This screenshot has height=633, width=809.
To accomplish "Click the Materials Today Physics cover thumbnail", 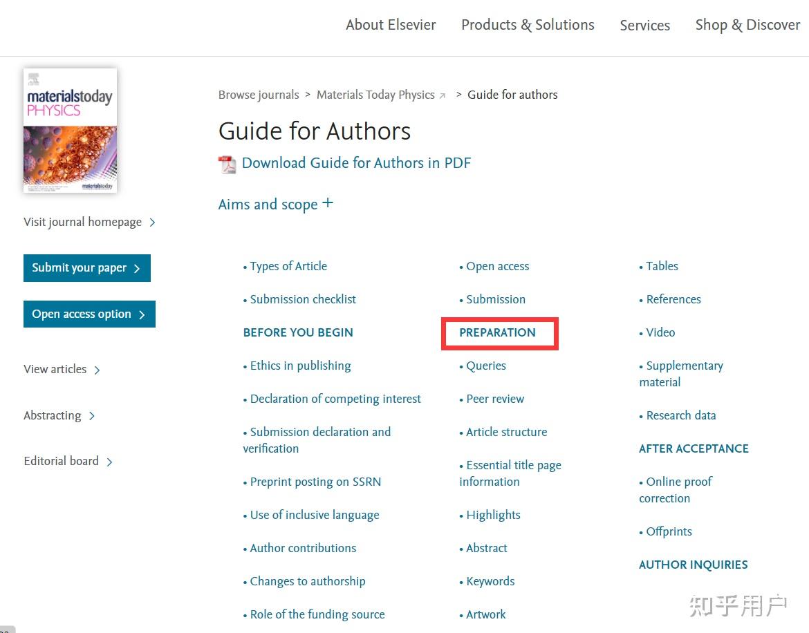I will 70,131.
